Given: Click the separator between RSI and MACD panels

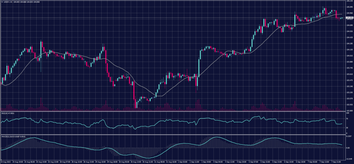Looking at the screenshot, I should coord(173,134).
